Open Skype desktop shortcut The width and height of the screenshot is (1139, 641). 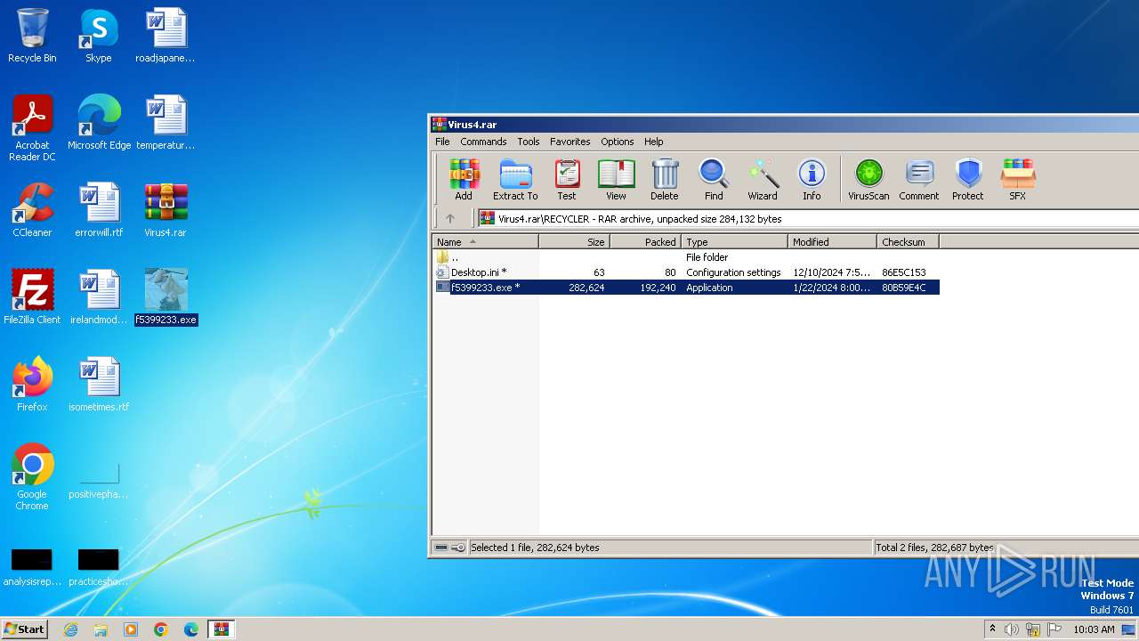pyautogui.click(x=99, y=36)
